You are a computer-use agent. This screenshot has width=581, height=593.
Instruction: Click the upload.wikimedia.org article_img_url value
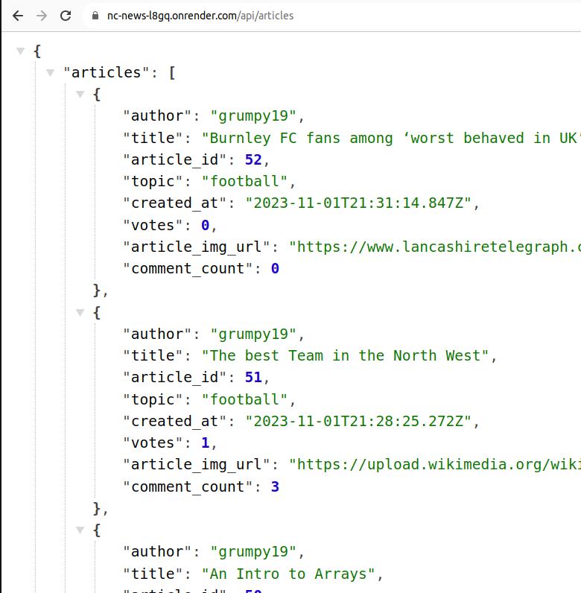pos(435,465)
